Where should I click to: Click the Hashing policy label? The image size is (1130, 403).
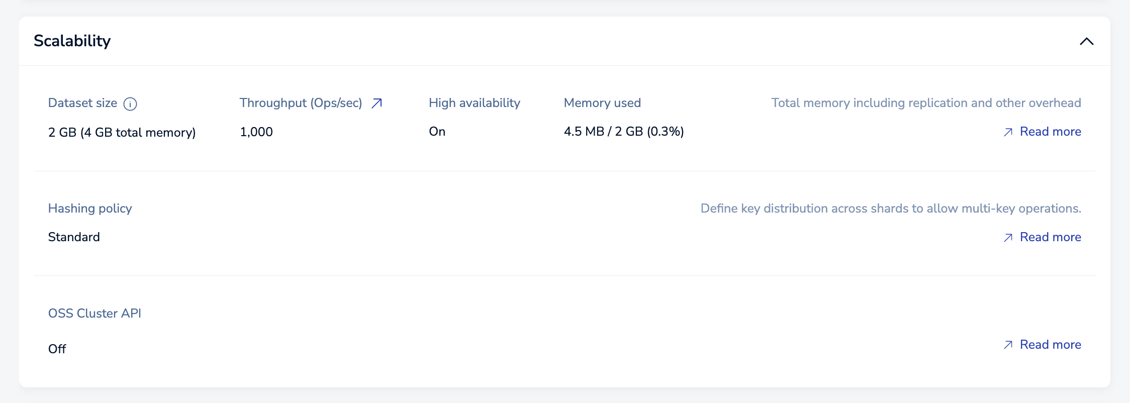click(90, 209)
